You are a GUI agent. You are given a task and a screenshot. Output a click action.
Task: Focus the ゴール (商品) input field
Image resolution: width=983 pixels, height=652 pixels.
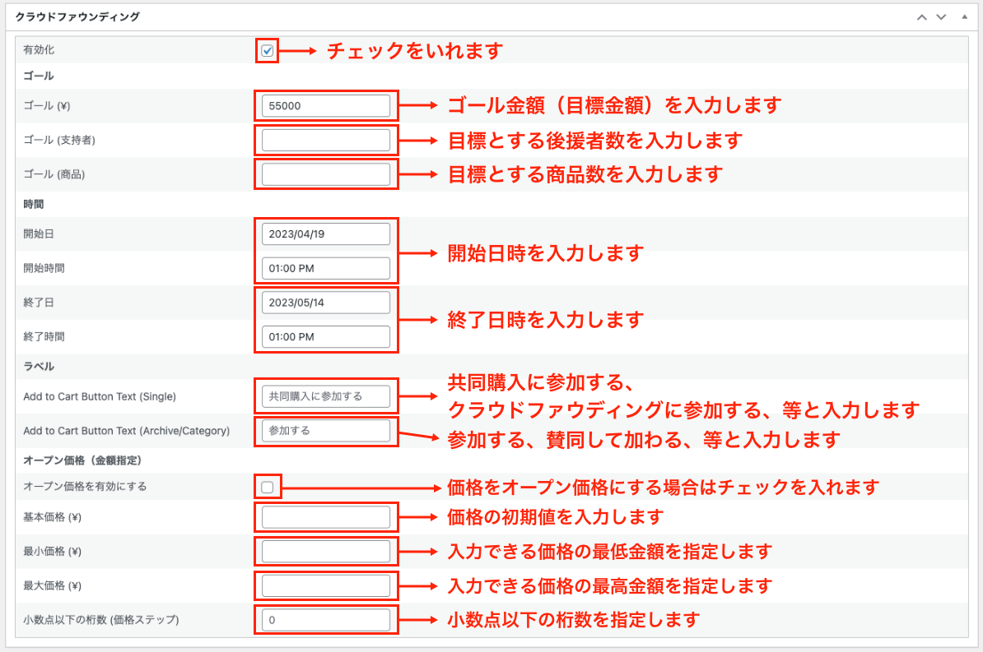(325, 174)
